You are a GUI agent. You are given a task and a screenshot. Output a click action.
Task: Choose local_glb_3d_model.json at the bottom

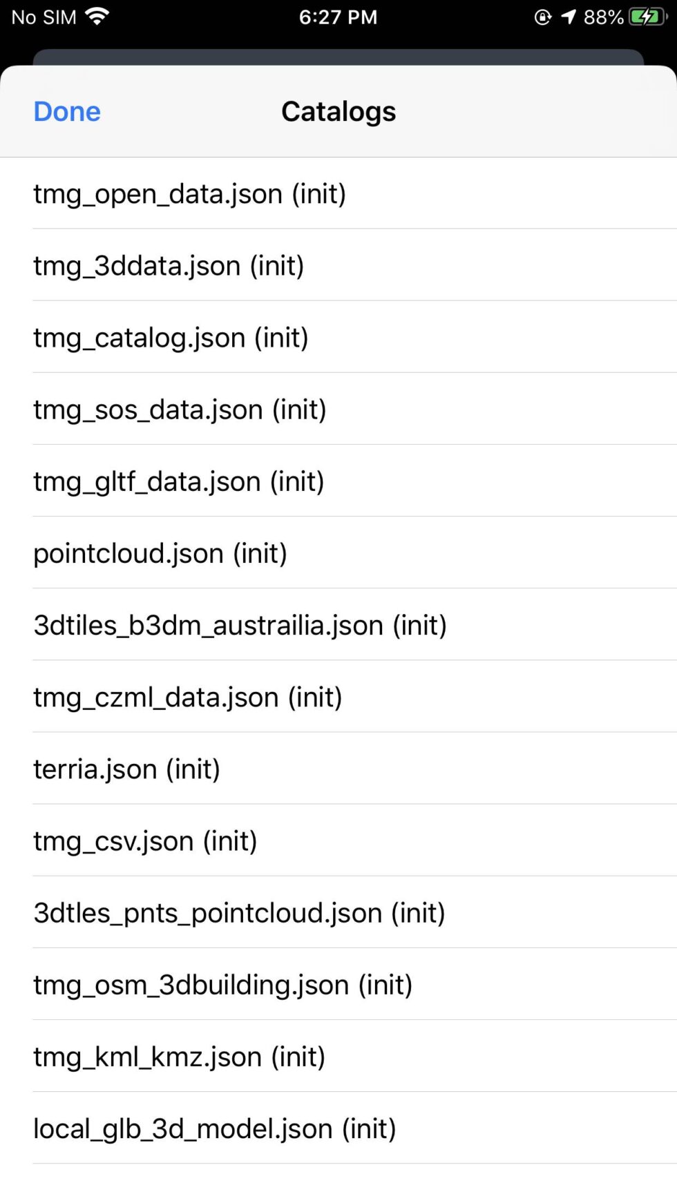(x=213, y=1128)
